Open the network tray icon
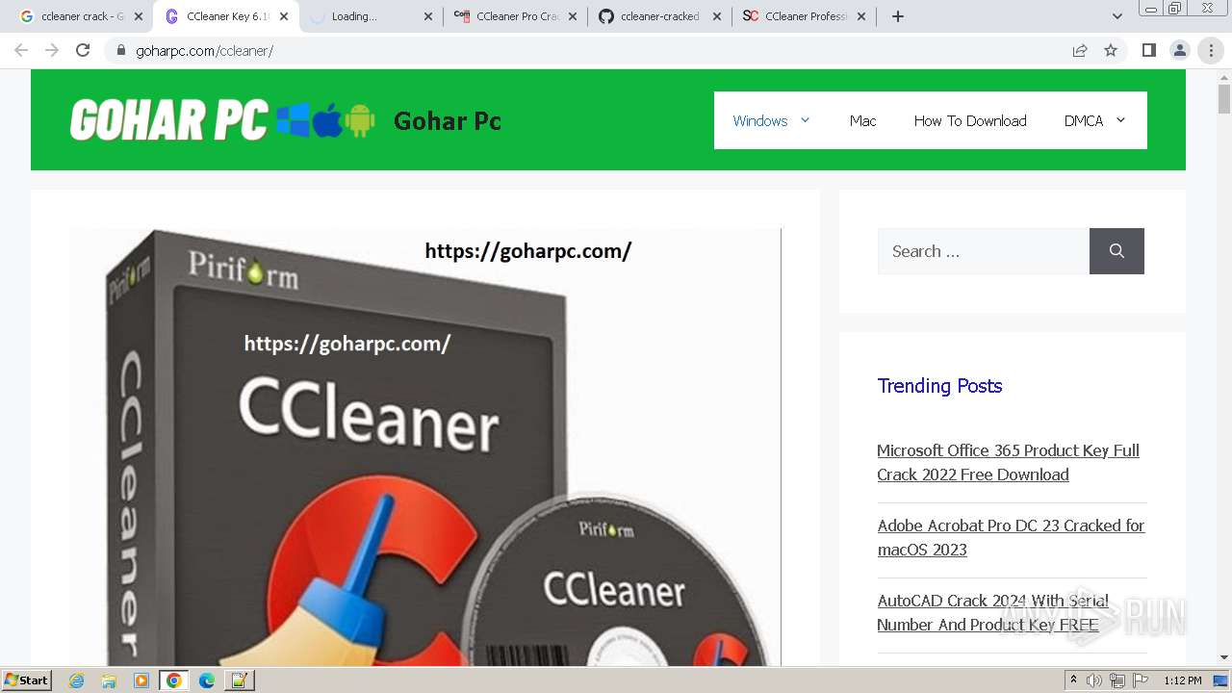Screen dimensions: 1232x693 (x=1117, y=680)
